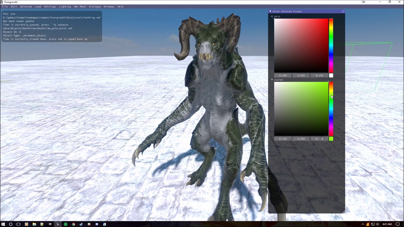Screen dimensions: 404x227
Task: Open the Dialogue menu
Action: pos(95,7)
